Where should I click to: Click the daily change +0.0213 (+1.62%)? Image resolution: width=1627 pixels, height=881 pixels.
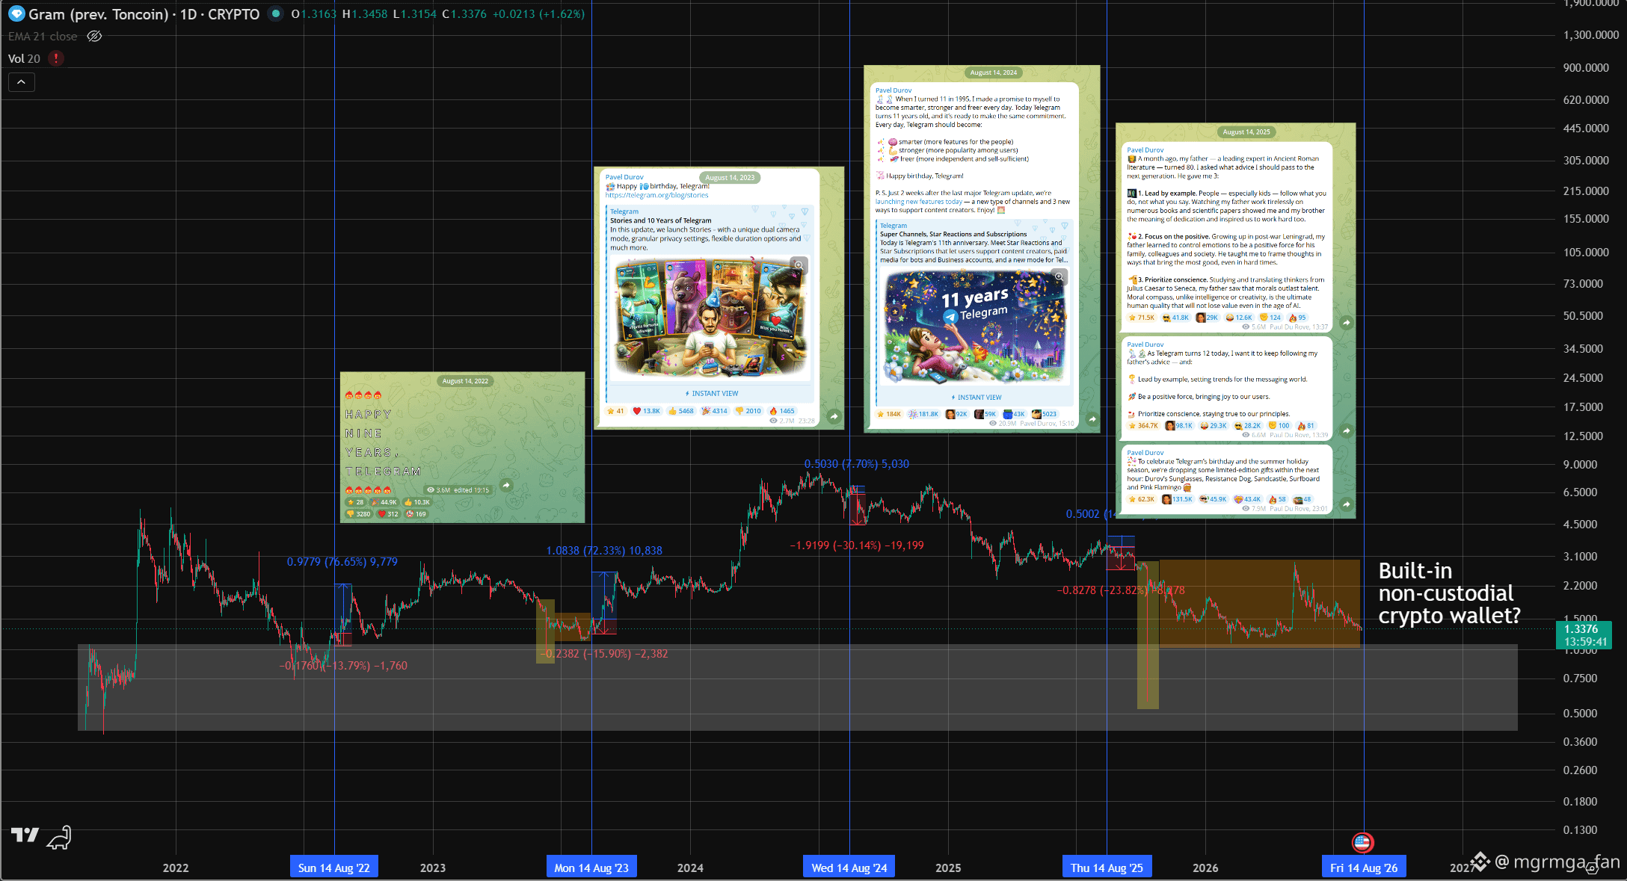click(x=538, y=14)
